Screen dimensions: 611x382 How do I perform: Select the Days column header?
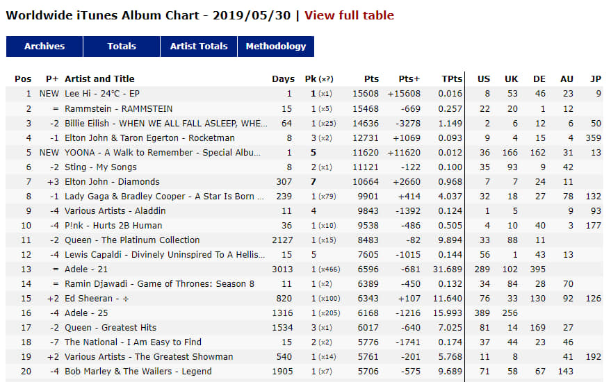pos(284,78)
